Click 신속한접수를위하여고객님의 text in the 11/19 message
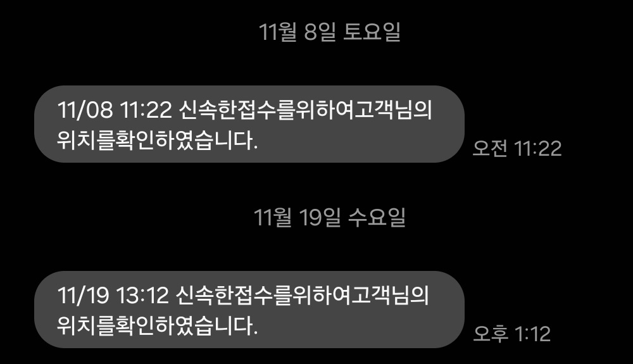The width and height of the screenshot is (633, 364). [302, 296]
